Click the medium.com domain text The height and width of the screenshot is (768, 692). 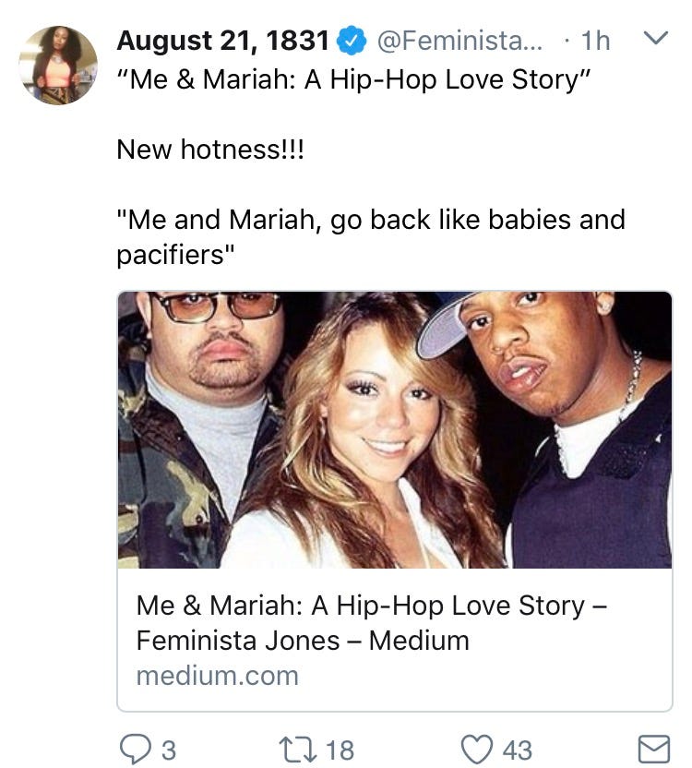tap(217, 675)
